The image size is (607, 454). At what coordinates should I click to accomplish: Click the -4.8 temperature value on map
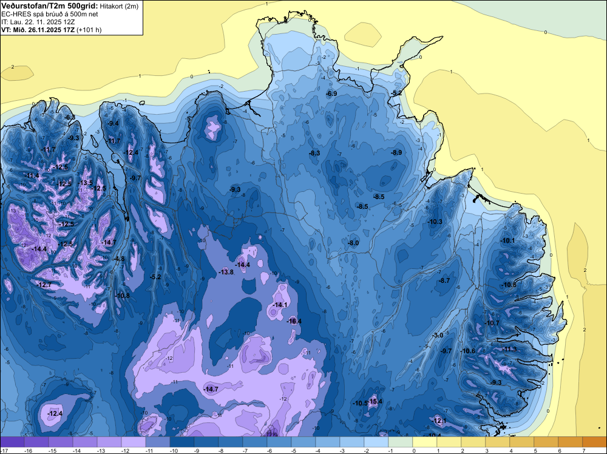(119, 259)
